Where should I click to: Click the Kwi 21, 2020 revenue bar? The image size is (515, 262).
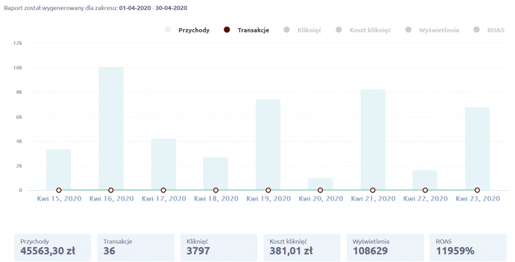373,140
